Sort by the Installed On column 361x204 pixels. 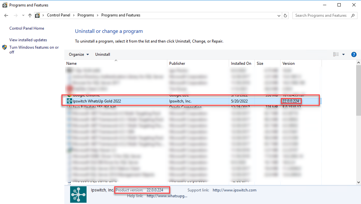pos(242,63)
